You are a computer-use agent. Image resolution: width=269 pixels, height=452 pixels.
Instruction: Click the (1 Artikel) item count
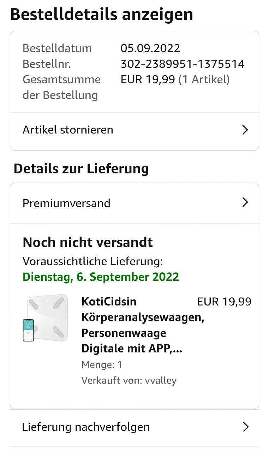204,79
